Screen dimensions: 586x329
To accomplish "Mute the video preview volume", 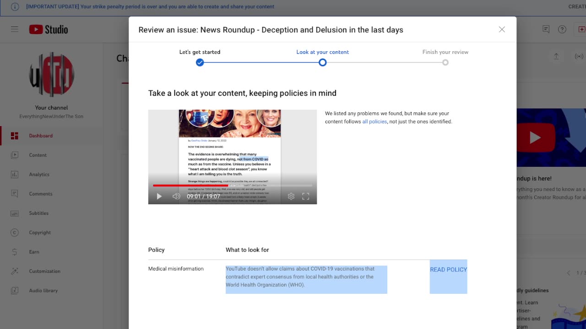I will 176,196.
